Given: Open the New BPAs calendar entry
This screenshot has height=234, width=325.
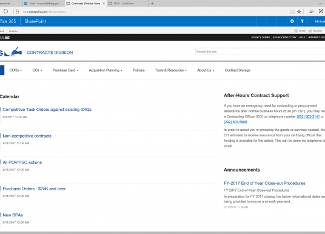Looking at the screenshot, I should (x=13, y=215).
